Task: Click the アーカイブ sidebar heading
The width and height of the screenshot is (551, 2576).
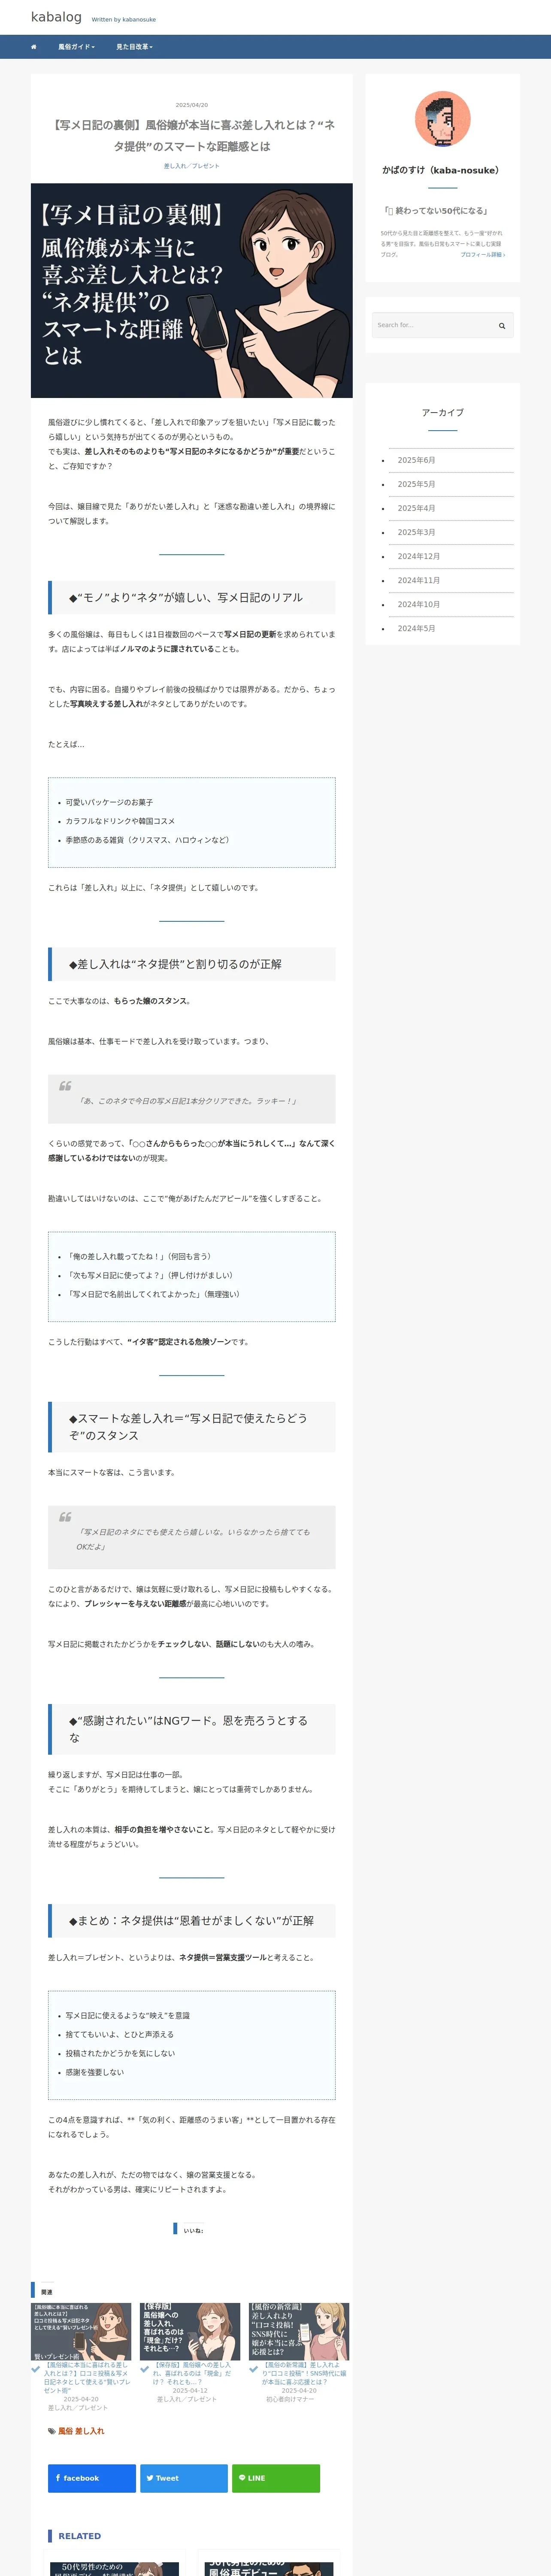Action: point(442,412)
